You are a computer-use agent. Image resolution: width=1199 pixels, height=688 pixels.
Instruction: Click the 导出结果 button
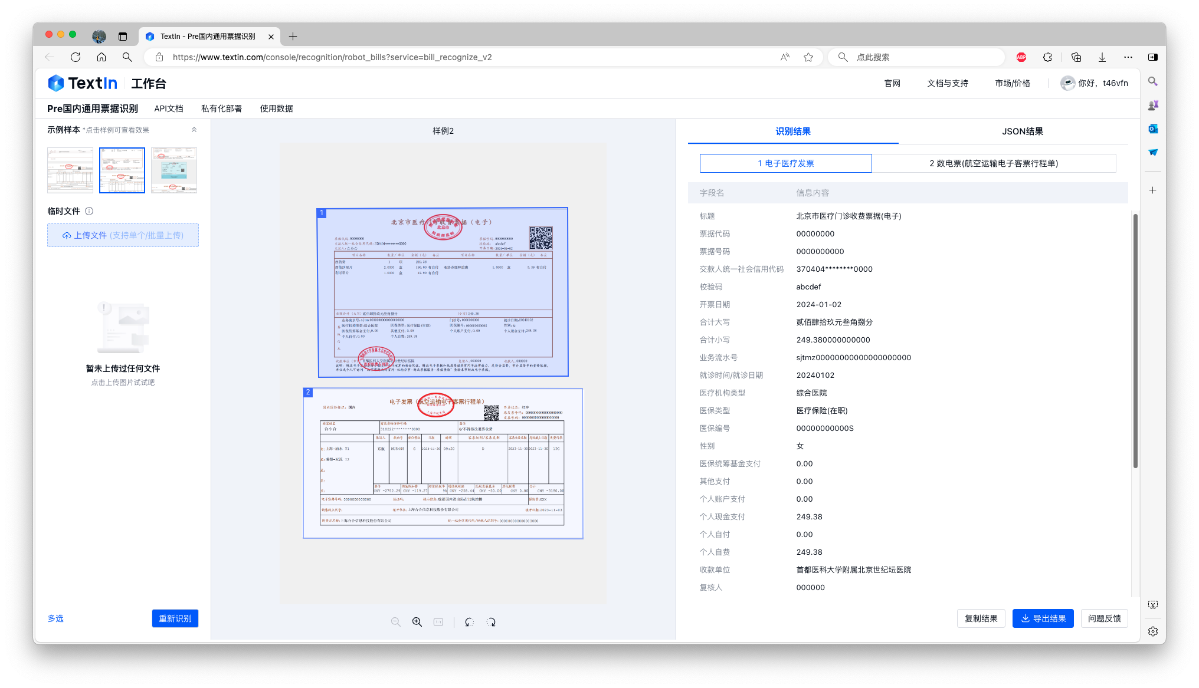1043,618
